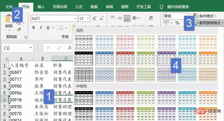The height and width of the screenshot is (121, 224).
Task: Pick blue header light table style
Action: click(x=104, y=58)
